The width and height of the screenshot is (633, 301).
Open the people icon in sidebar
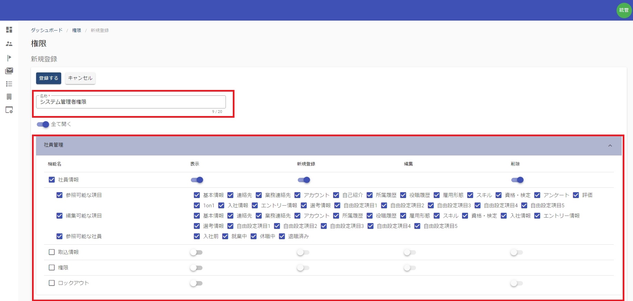[x=9, y=44]
